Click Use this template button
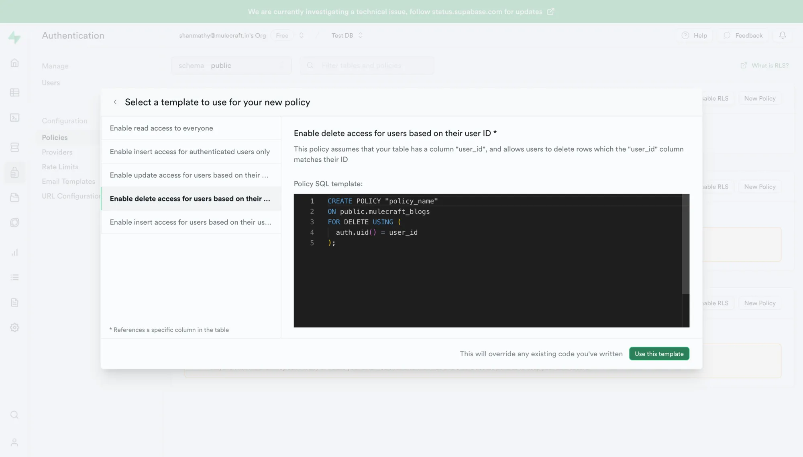This screenshot has width=803, height=457. point(659,354)
